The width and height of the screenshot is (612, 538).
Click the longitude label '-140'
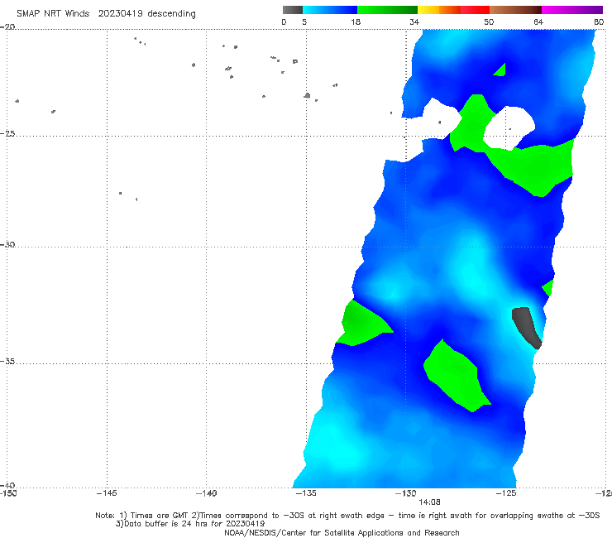point(206,493)
